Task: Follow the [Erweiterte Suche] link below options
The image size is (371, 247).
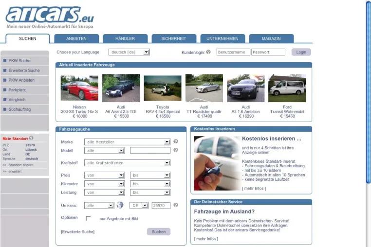Action: (x=77, y=231)
